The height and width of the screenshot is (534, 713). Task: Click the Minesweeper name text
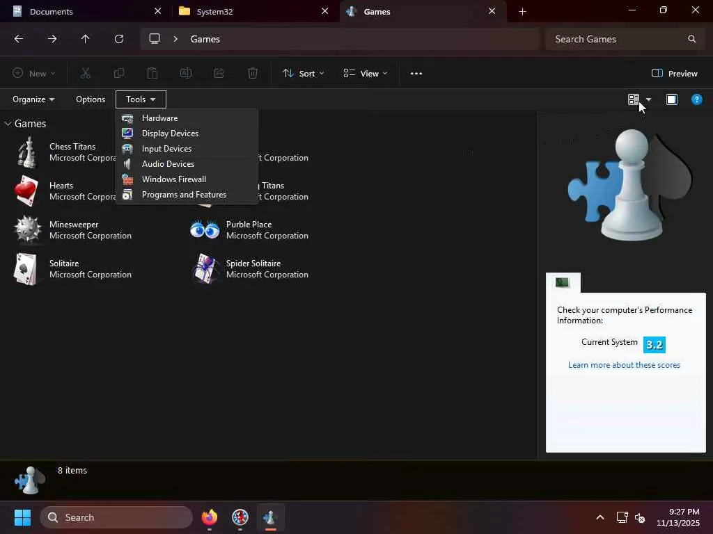coord(74,225)
